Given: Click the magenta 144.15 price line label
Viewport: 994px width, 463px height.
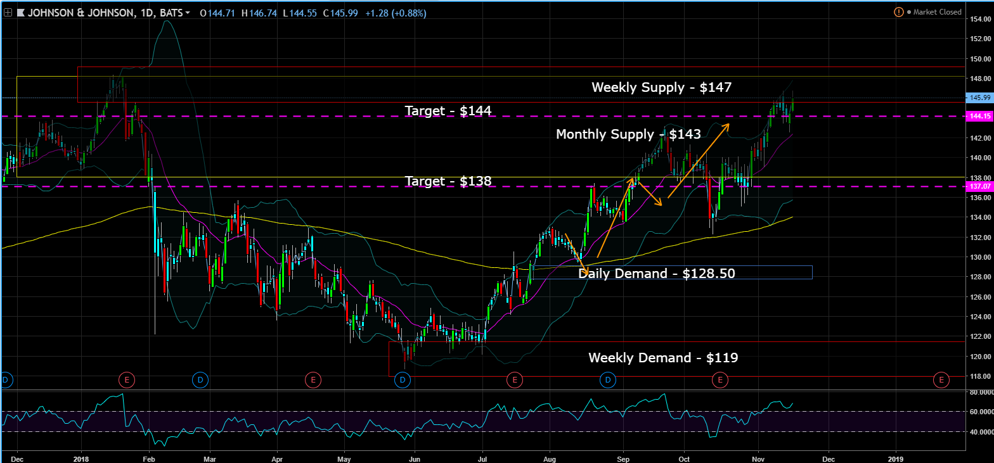Looking at the screenshot, I should coord(979,117).
